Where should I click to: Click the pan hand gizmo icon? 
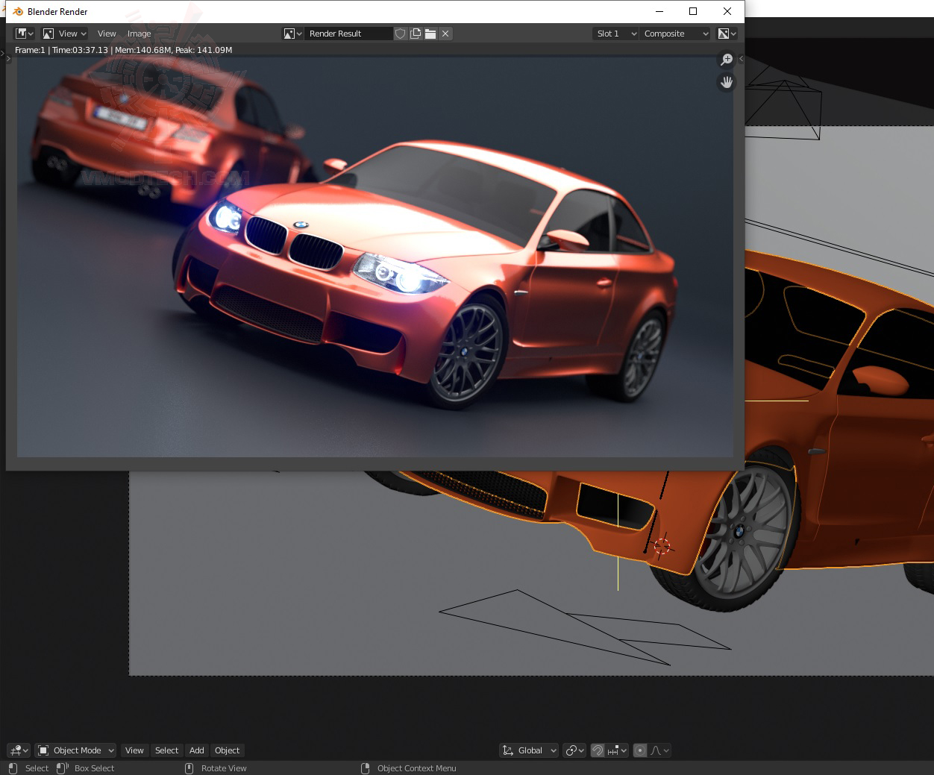(x=726, y=82)
